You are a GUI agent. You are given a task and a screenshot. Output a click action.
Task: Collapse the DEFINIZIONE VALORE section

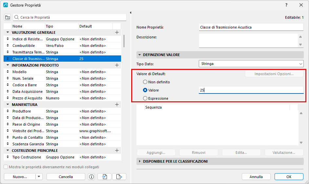pos(139,55)
